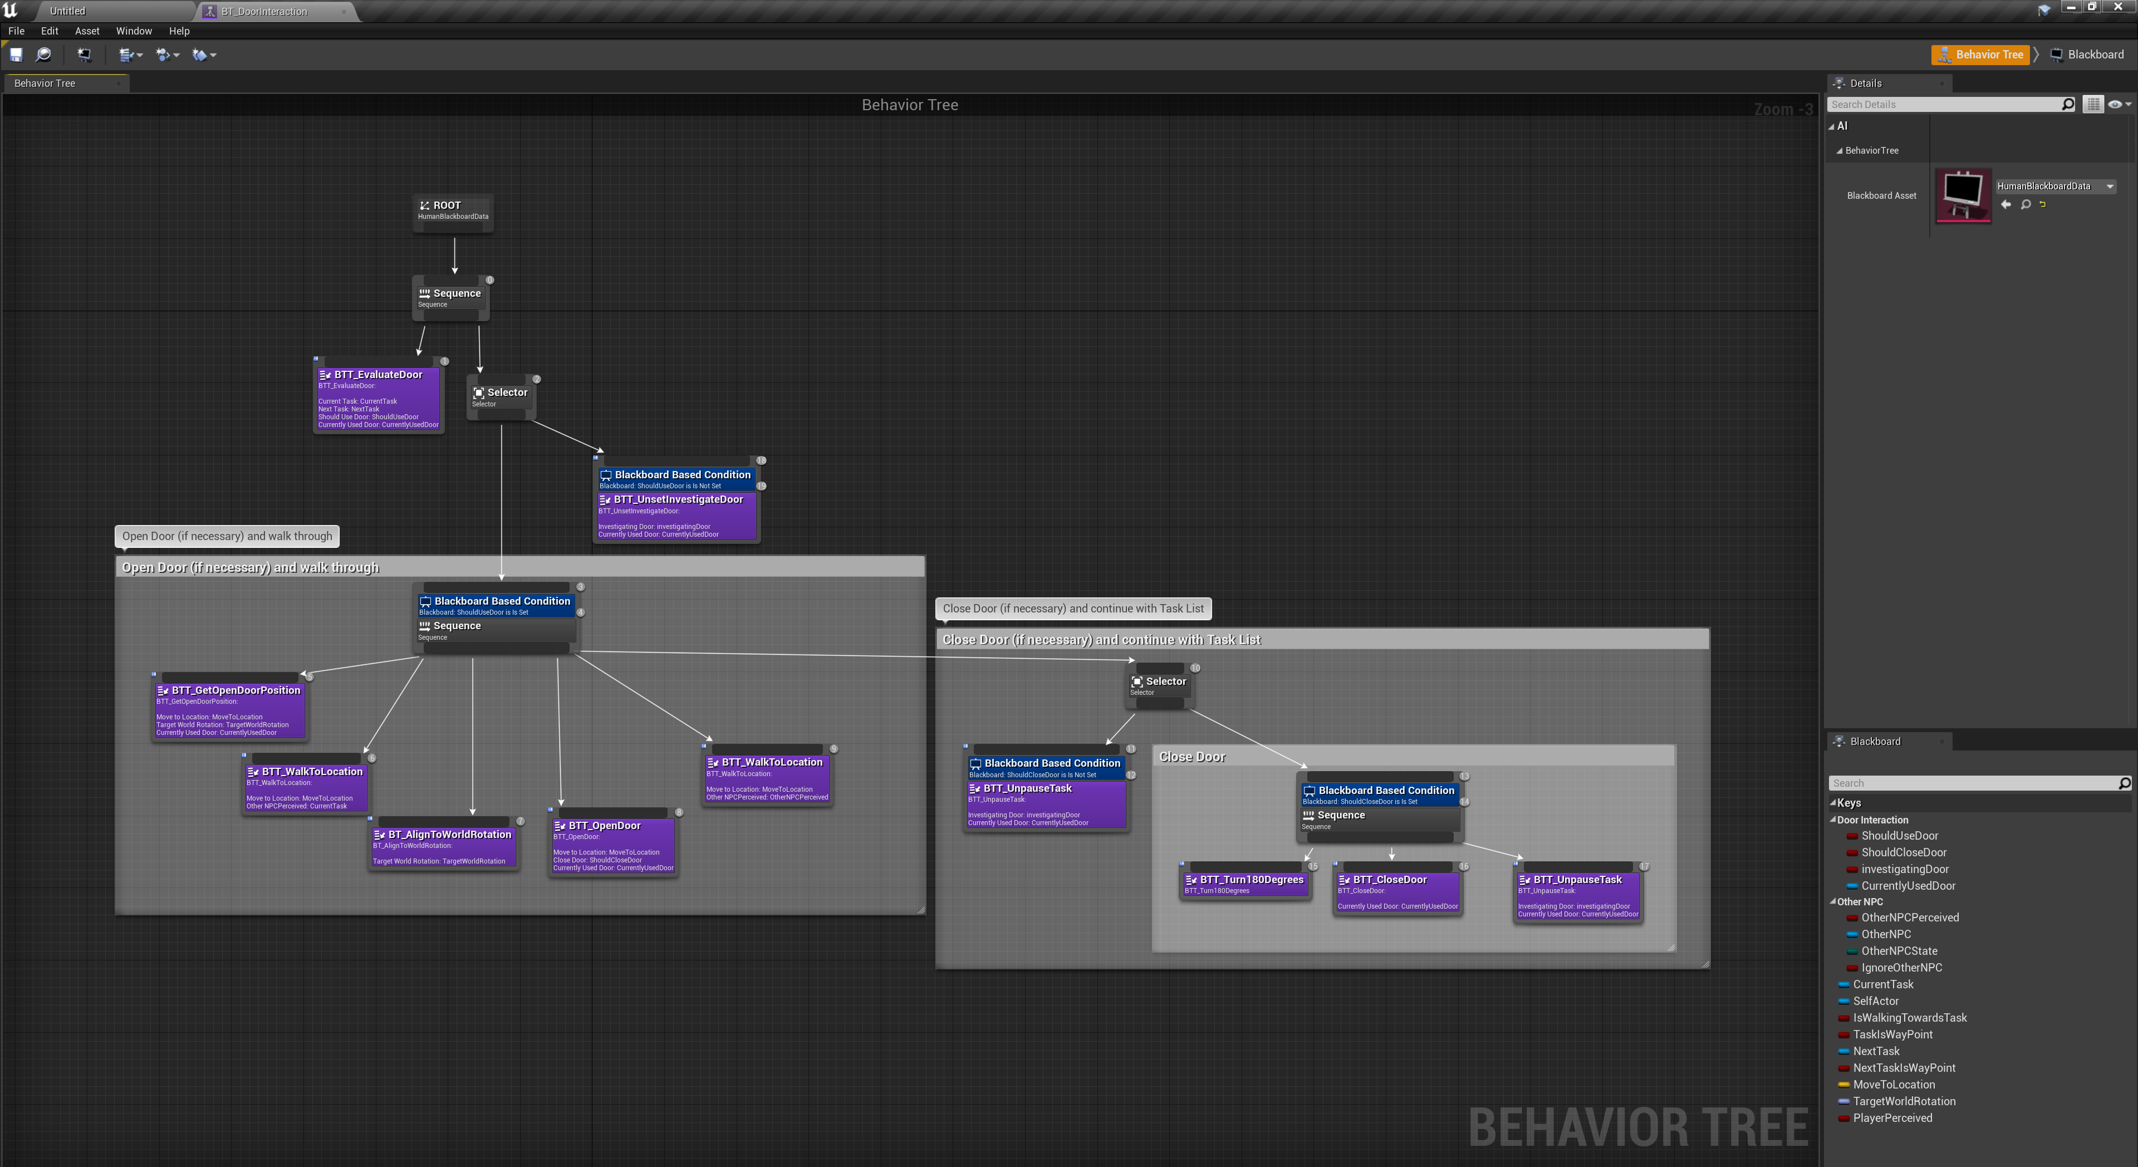Switch to Blackboard mode

(2087, 55)
